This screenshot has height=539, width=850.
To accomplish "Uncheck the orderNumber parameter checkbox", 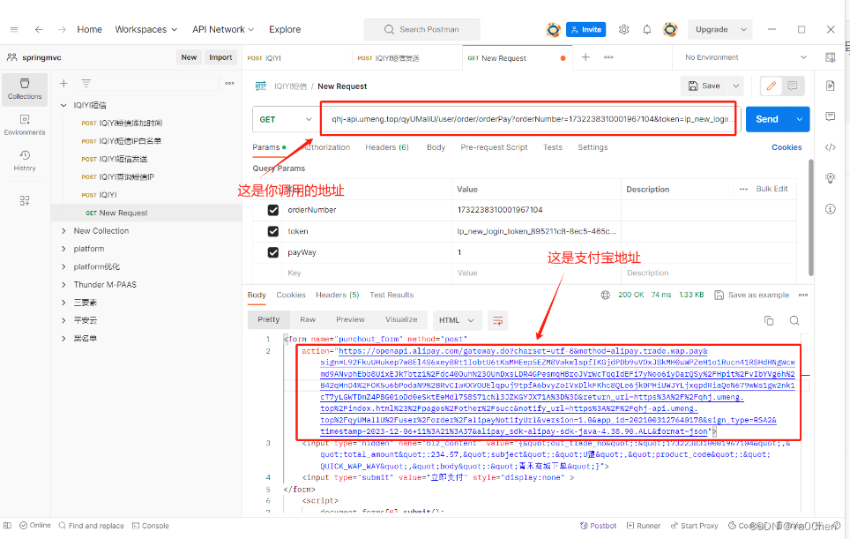I will [273, 210].
